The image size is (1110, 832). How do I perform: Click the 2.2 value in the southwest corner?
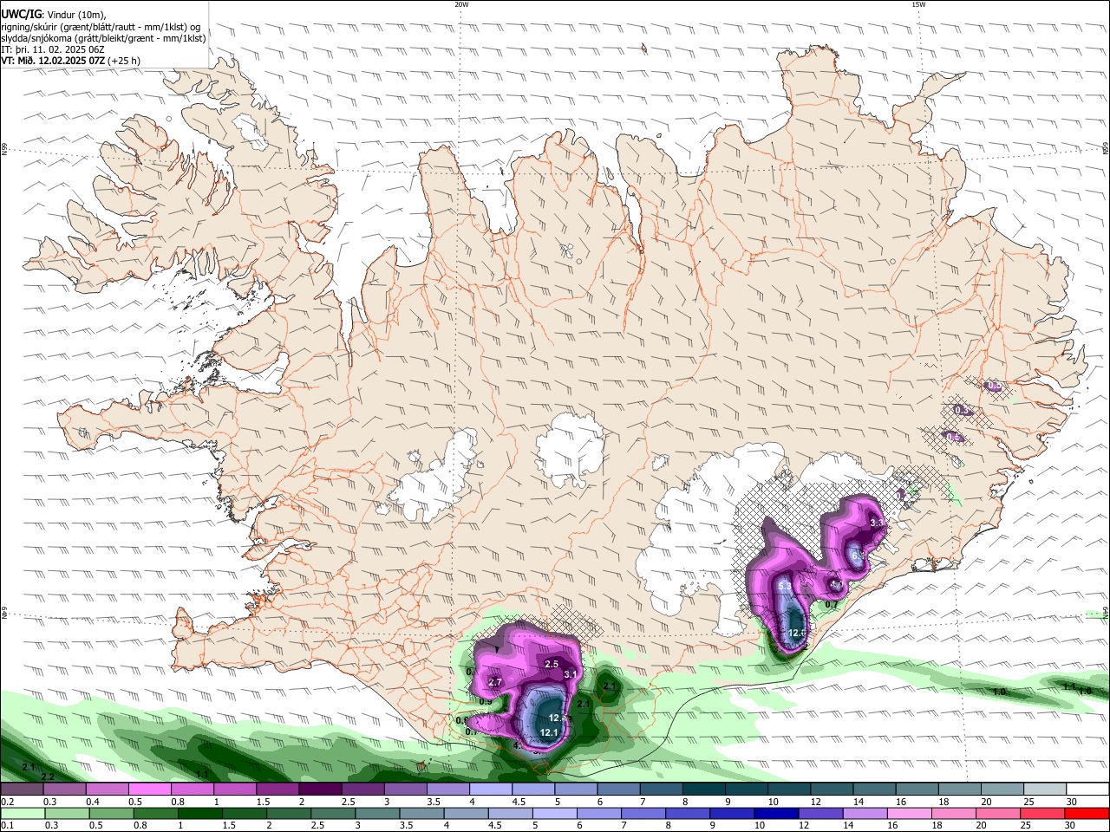[x=48, y=777]
